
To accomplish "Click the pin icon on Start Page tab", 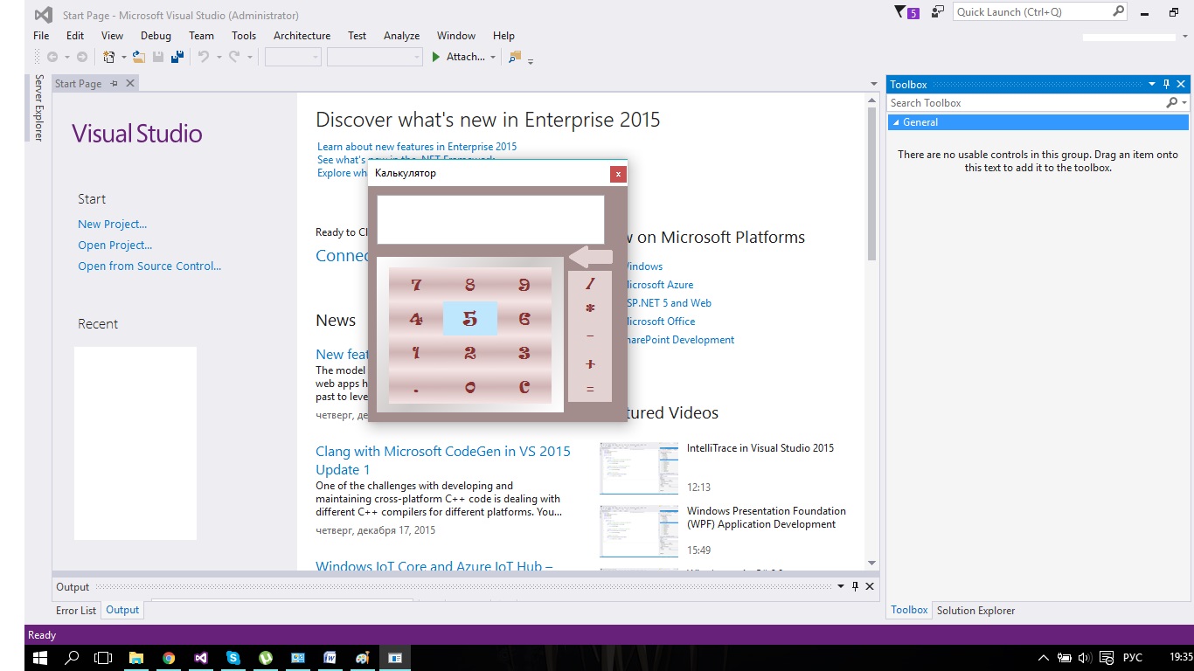I will point(114,84).
